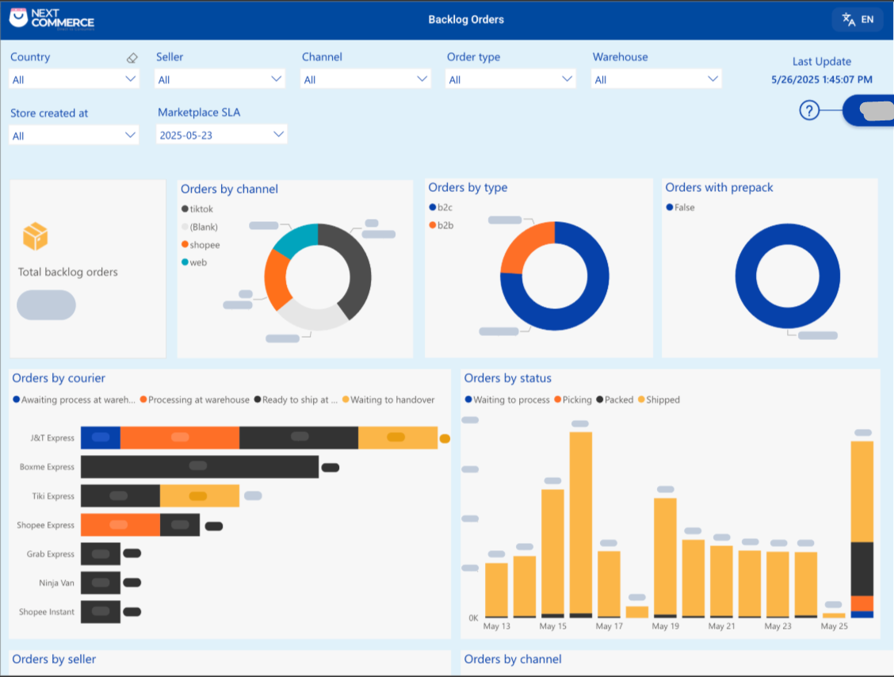Select the May 16 tallest status bar

pyautogui.click(x=581, y=523)
